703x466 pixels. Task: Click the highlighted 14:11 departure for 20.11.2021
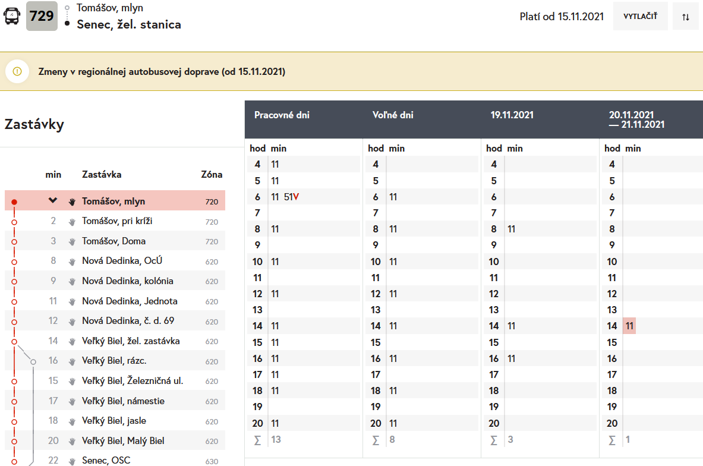coord(630,326)
